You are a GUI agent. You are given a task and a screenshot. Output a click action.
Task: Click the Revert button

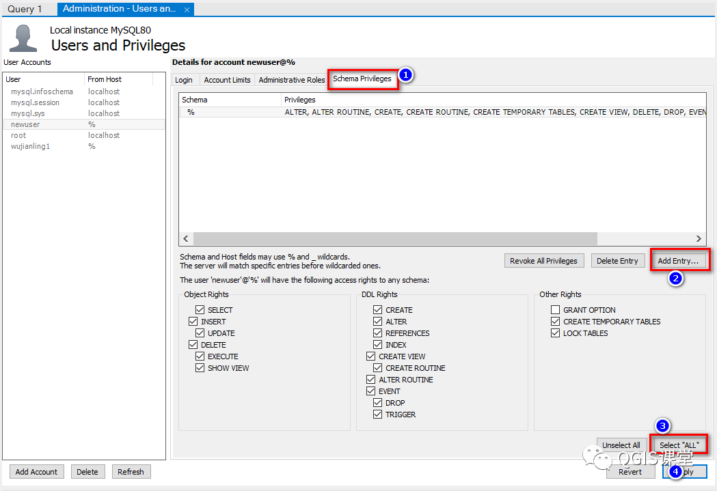(630, 472)
